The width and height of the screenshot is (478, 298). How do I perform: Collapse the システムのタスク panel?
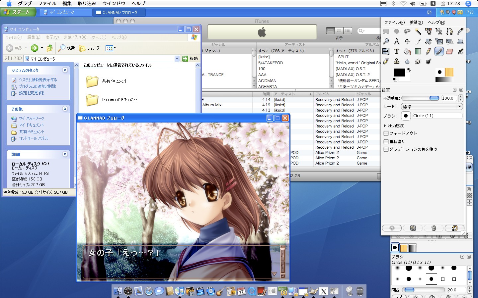point(65,70)
